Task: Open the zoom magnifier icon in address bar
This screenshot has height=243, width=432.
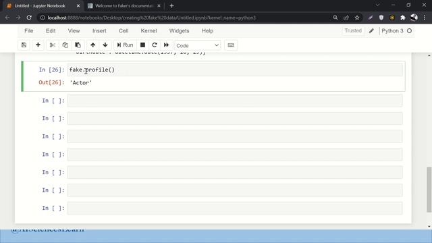Action: click(335, 18)
